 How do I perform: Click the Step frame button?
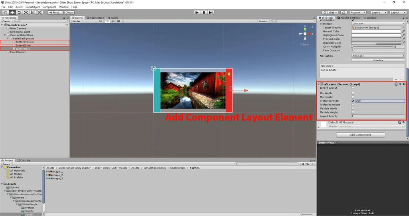(x=211, y=12)
